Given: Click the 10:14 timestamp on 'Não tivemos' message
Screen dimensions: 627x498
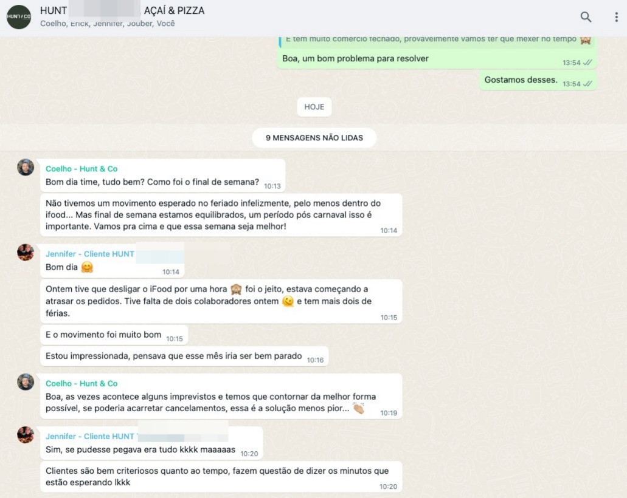Looking at the screenshot, I should (389, 230).
